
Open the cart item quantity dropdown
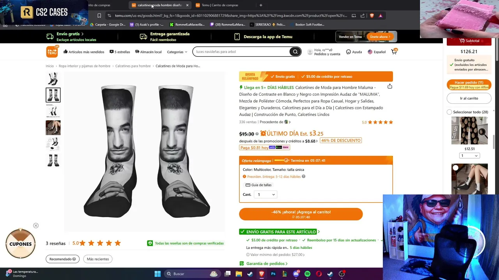469,156
